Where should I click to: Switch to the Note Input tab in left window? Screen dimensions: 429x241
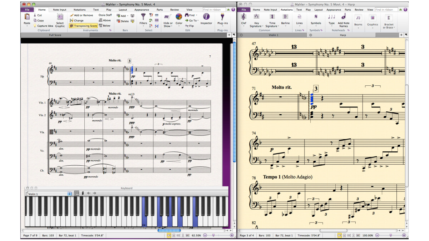coord(60,10)
